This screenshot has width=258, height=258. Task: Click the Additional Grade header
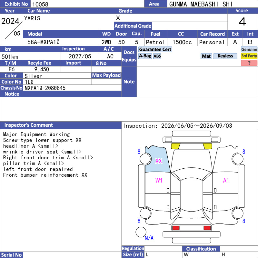133,26
